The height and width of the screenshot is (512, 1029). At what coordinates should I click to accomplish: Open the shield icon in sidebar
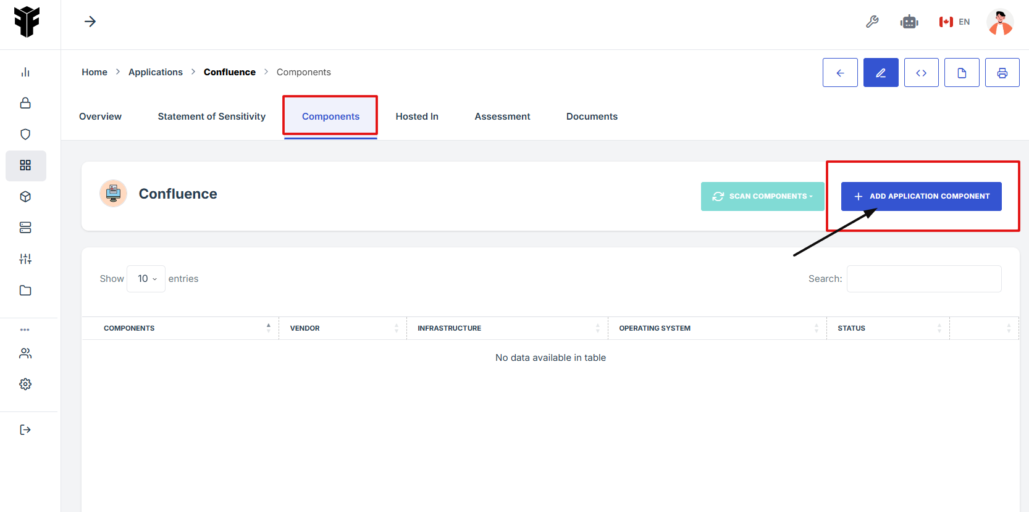25,134
